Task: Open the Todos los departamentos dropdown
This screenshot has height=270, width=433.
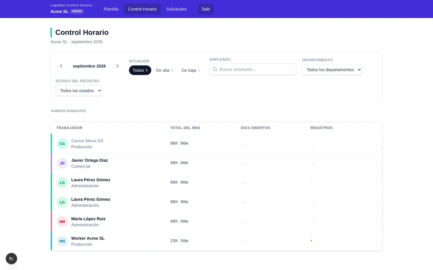Action: coord(332,70)
